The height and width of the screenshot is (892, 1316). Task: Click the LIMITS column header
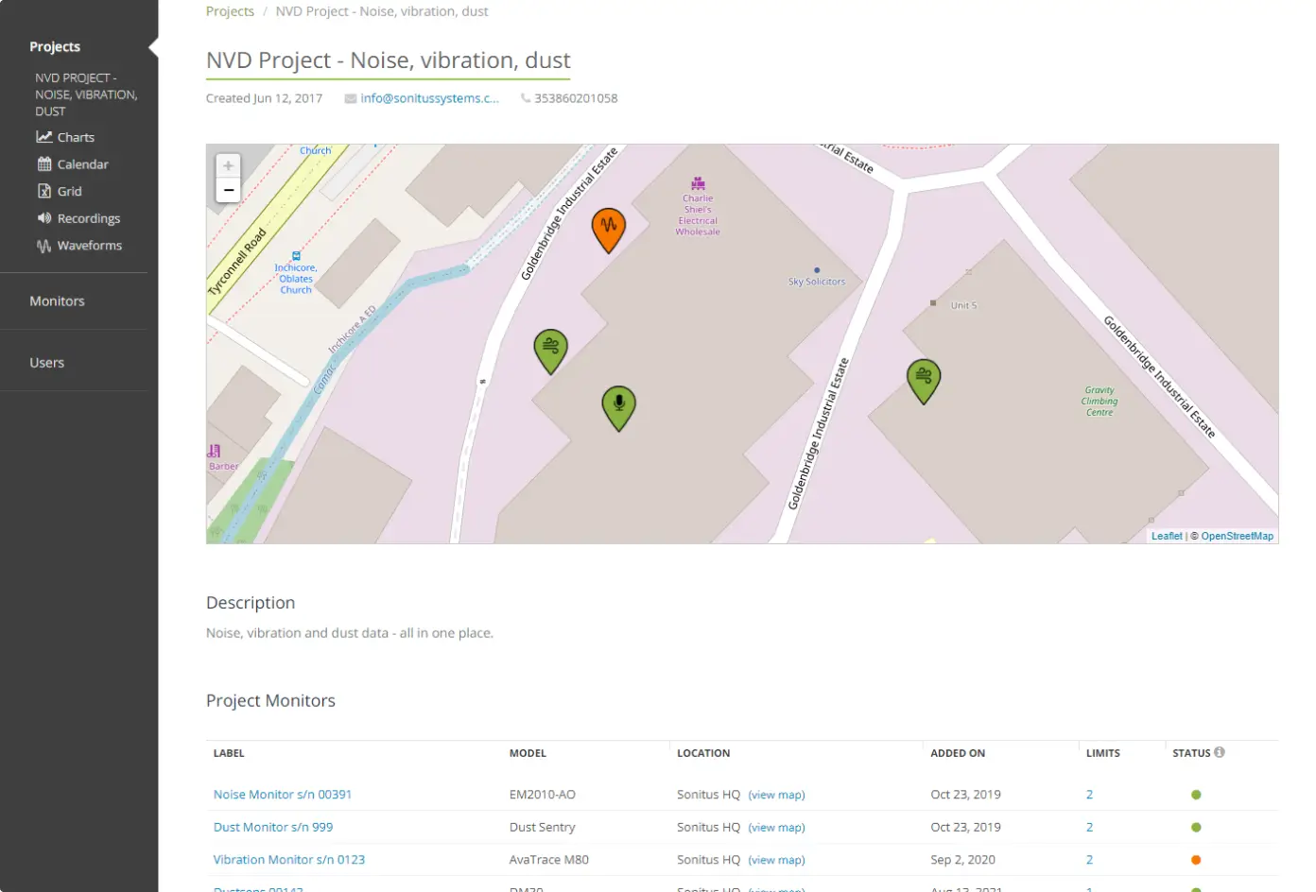[x=1103, y=753]
